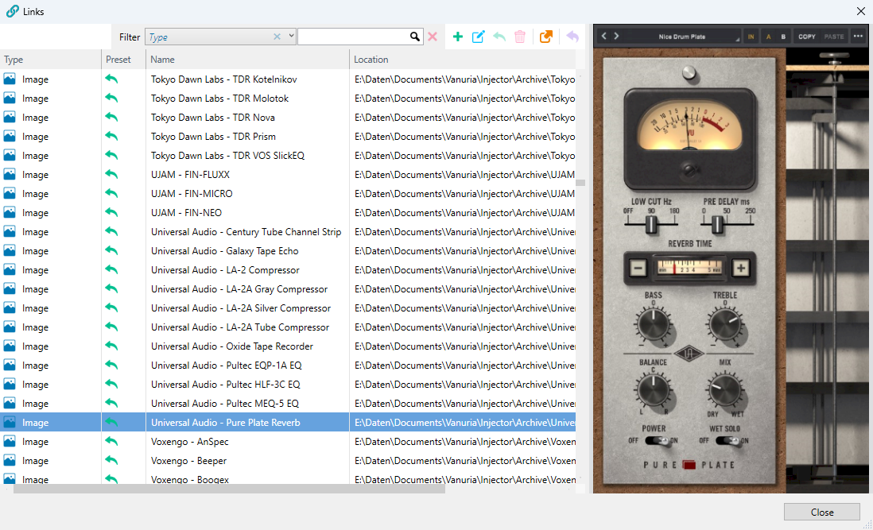Click the purple undo arrow icon
The image size is (873, 530).
(572, 37)
